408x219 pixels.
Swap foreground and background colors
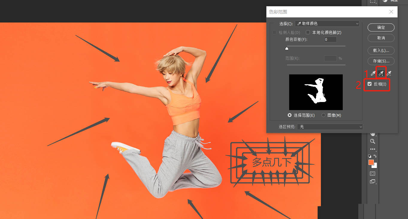coord(375,156)
